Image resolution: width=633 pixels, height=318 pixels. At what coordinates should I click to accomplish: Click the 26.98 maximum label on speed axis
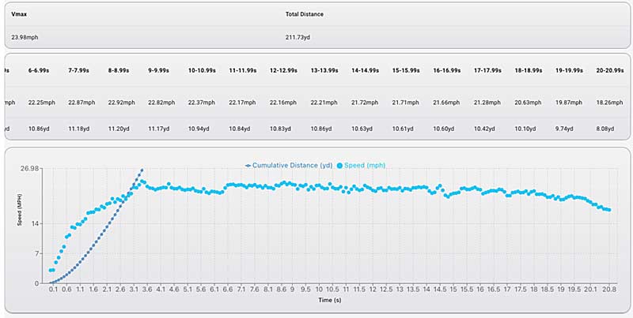click(28, 168)
